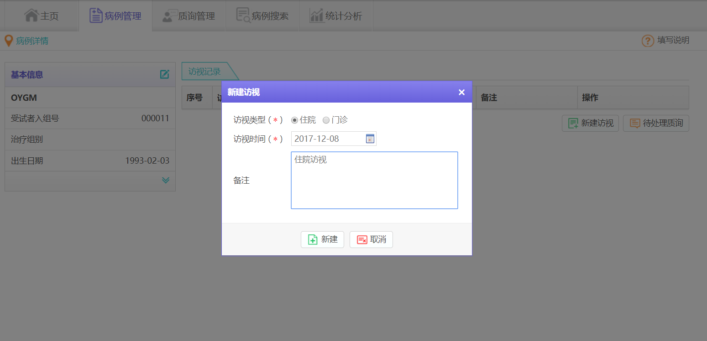Screen dimensions: 707x341
Task: Open the 病例管理 tab
Action: [115, 16]
